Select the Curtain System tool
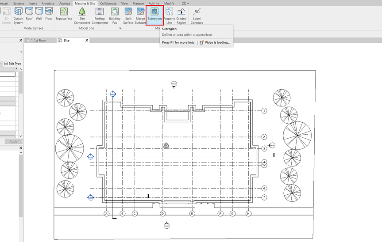 point(18,15)
